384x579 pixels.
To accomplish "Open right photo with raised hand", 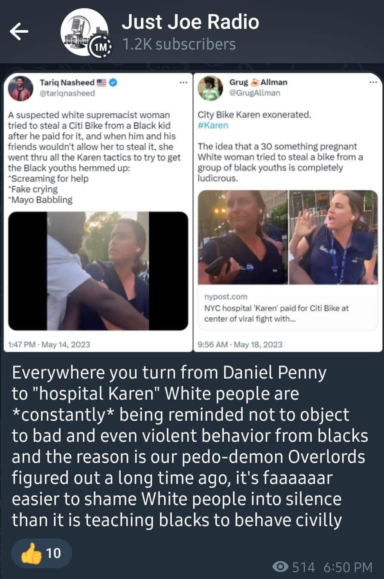I will (333, 237).
